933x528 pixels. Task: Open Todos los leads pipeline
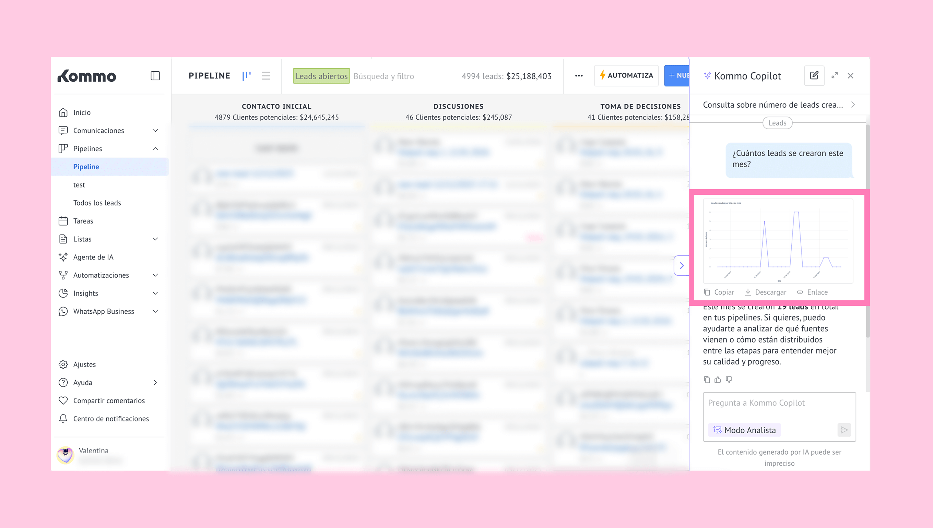(x=97, y=203)
